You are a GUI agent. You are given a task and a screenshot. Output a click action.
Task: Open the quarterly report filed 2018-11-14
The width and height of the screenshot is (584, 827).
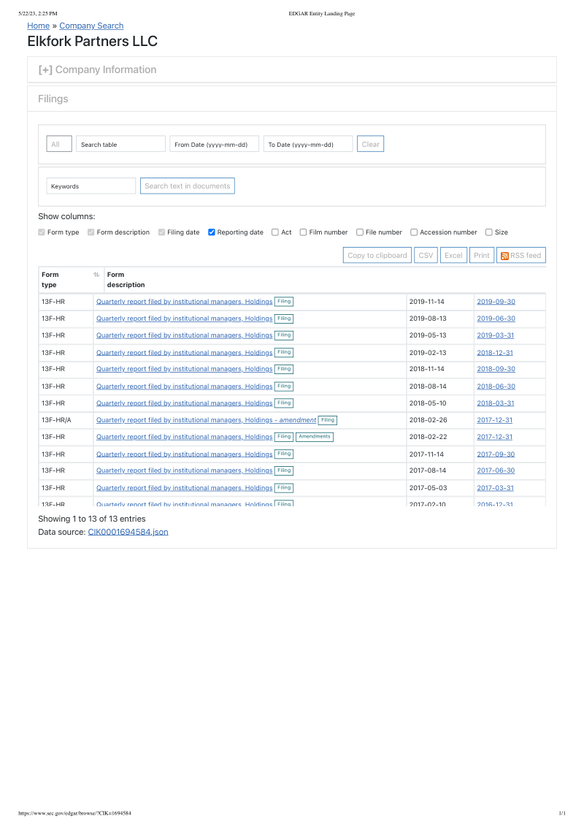pyautogui.click(x=185, y=369)
